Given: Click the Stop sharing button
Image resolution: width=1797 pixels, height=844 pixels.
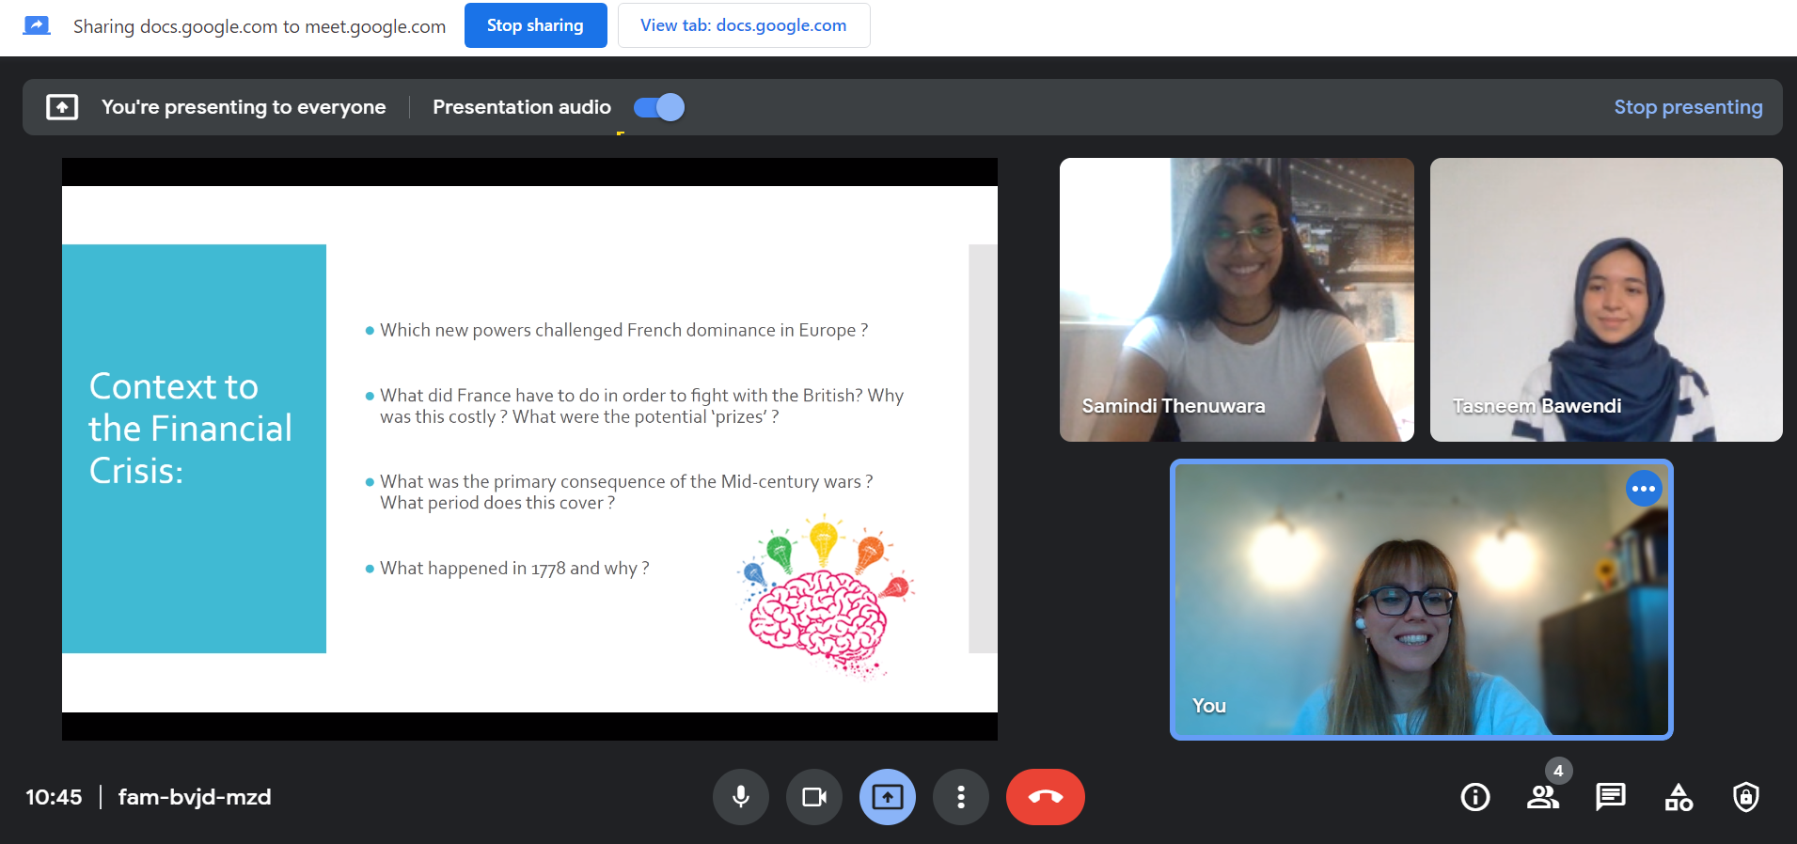Looking at the screenshot, I should pyautogui.click(x=535, y=25).
